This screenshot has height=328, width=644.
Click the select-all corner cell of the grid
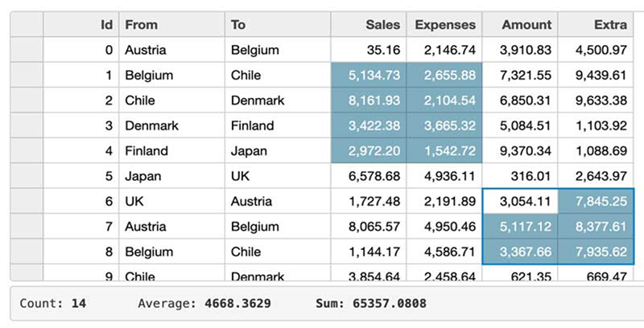point(27,25)
